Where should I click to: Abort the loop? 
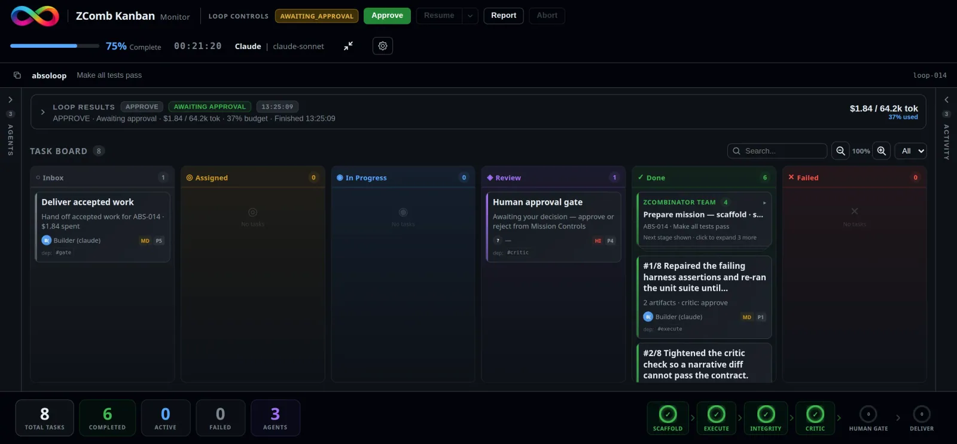[547, 16]
